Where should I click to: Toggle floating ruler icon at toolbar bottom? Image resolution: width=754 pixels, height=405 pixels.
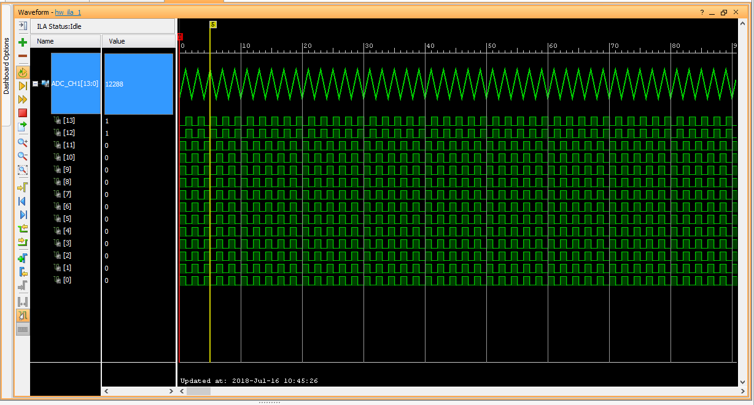tap(23, 330)
